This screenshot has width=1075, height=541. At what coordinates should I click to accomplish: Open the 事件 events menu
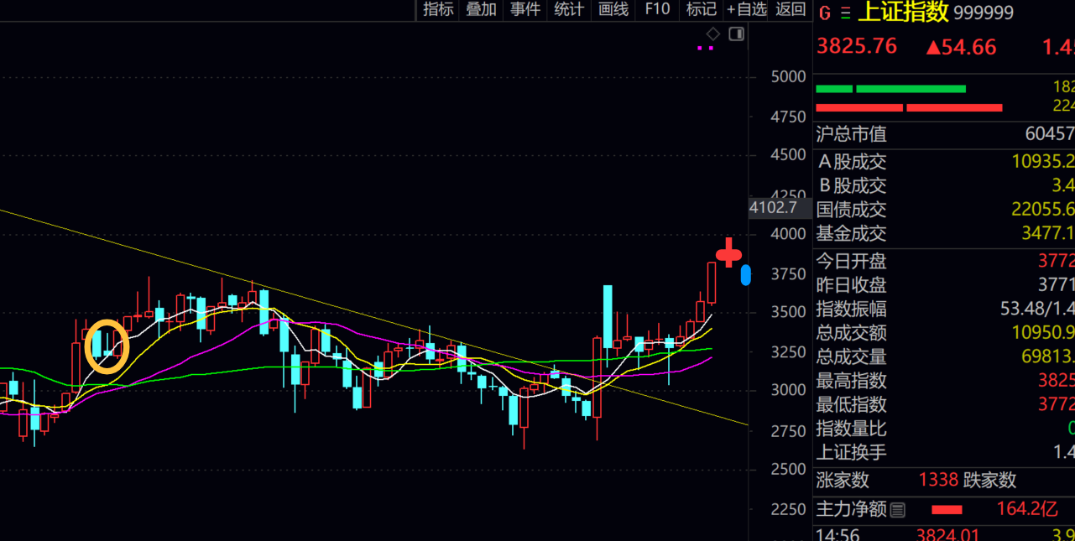pos(525,9)
